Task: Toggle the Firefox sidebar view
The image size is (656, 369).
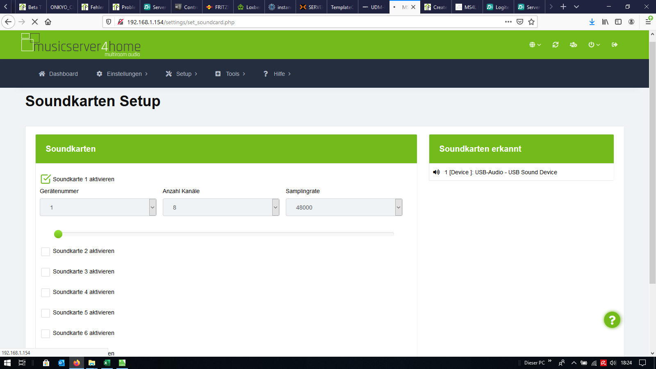Action: click(618, 22)
